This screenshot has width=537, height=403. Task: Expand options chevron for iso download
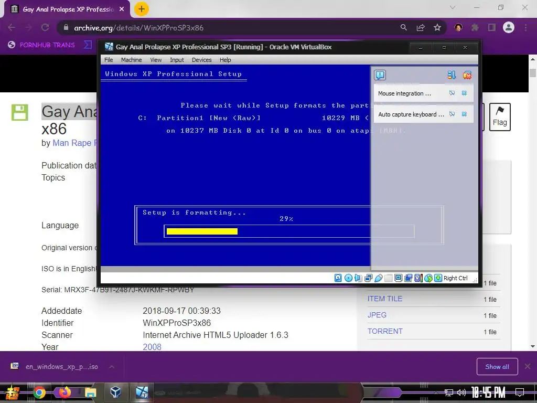112,367
